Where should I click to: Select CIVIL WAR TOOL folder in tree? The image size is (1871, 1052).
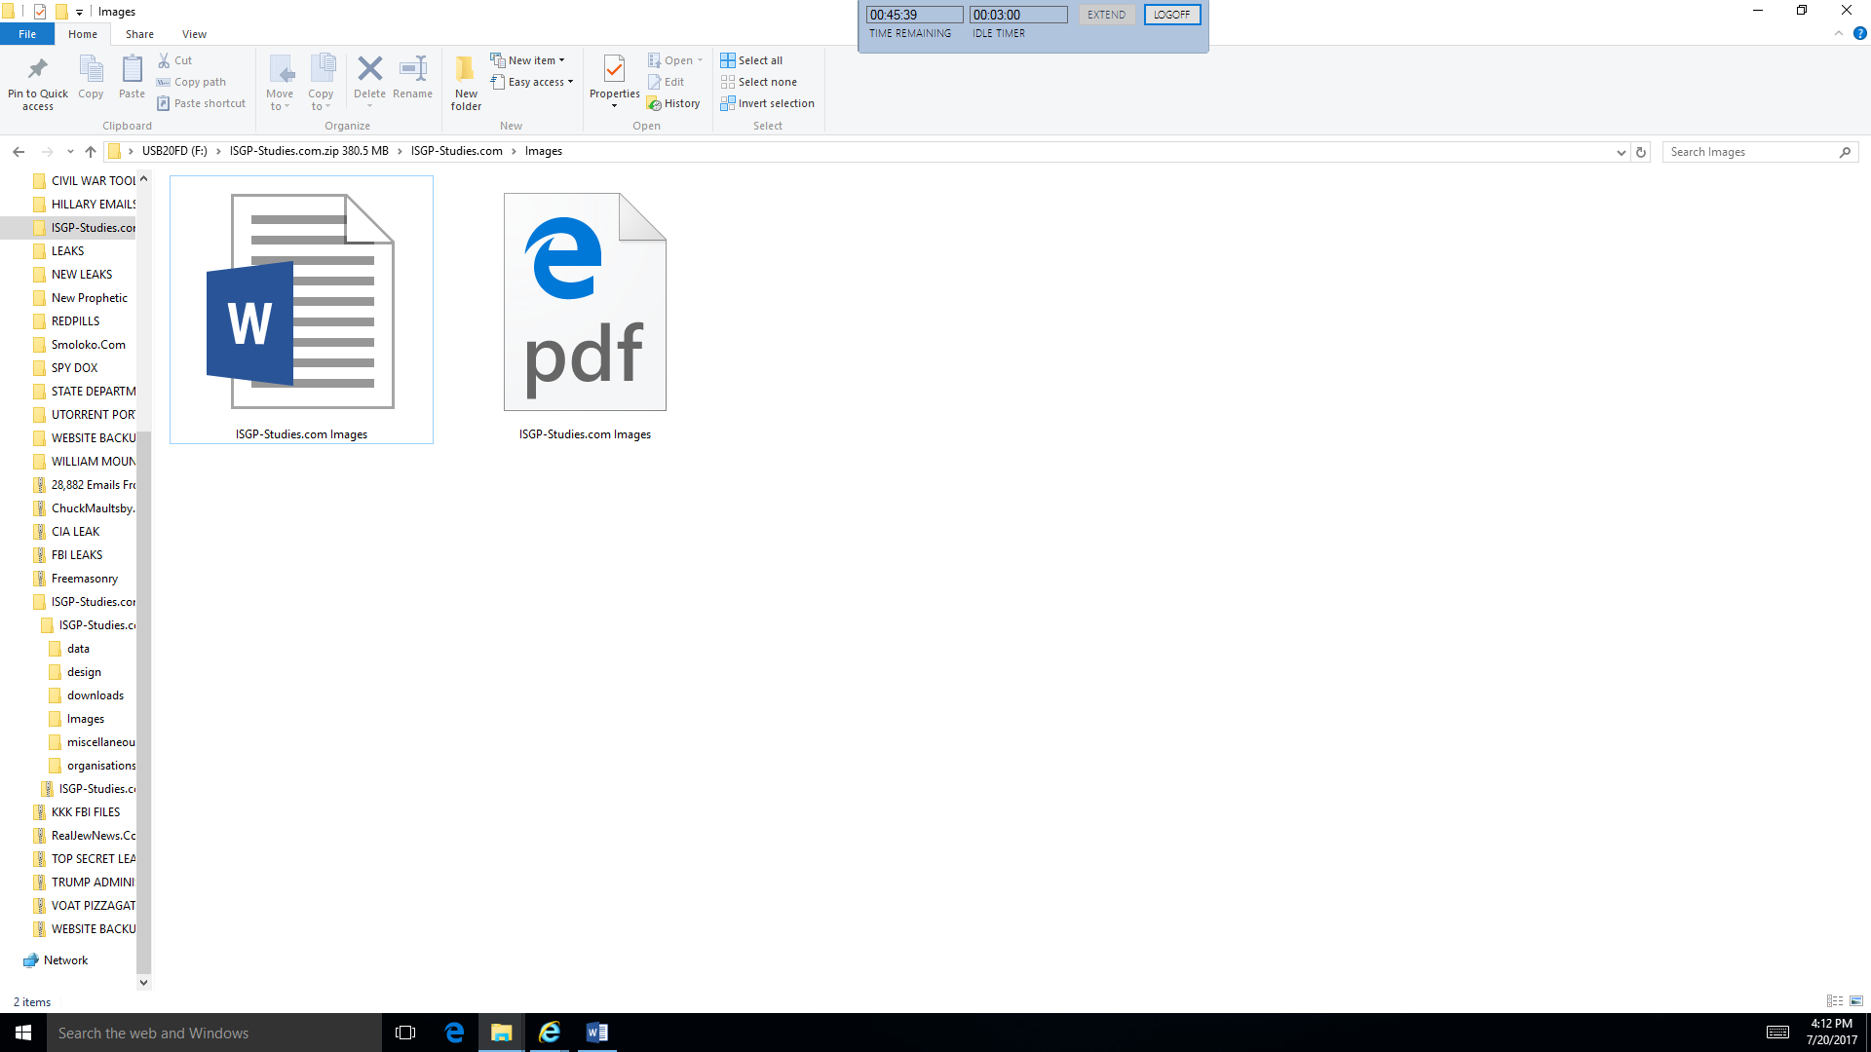point(84,180)
